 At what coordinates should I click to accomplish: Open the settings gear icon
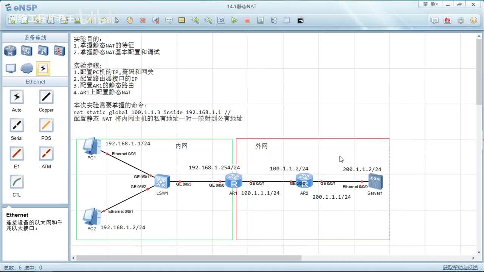tap(461, 20)
